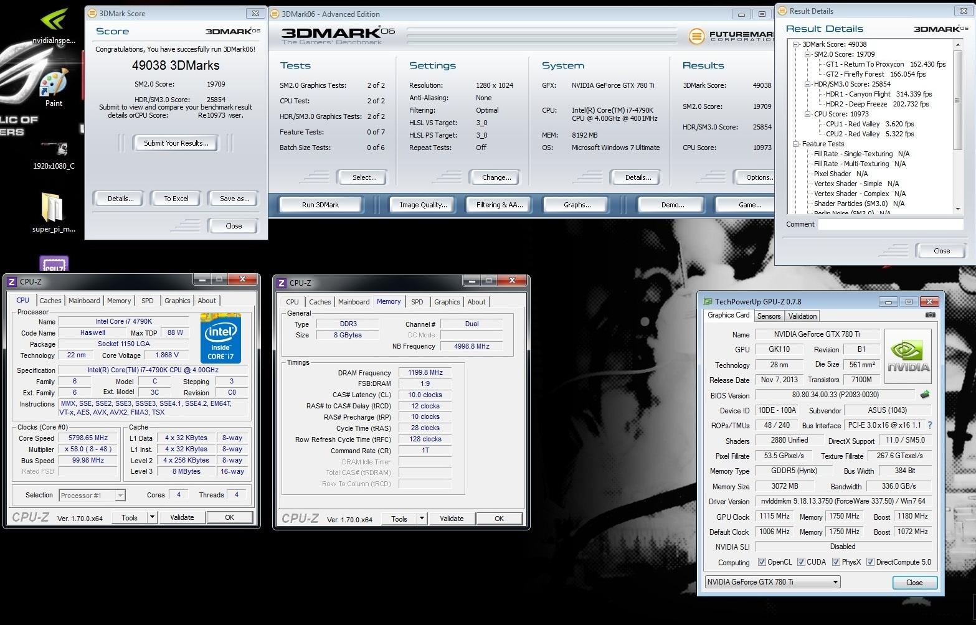
Task: Open the nvidiaInspector desktop icon
Action: click(54, 25)
